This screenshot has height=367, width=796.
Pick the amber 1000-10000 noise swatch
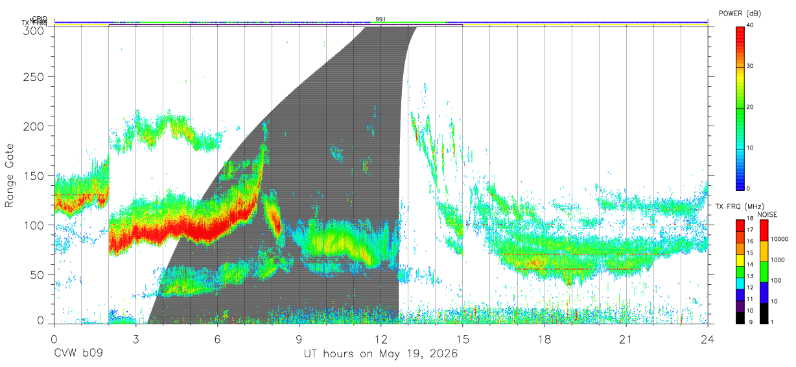coord(763,251)
